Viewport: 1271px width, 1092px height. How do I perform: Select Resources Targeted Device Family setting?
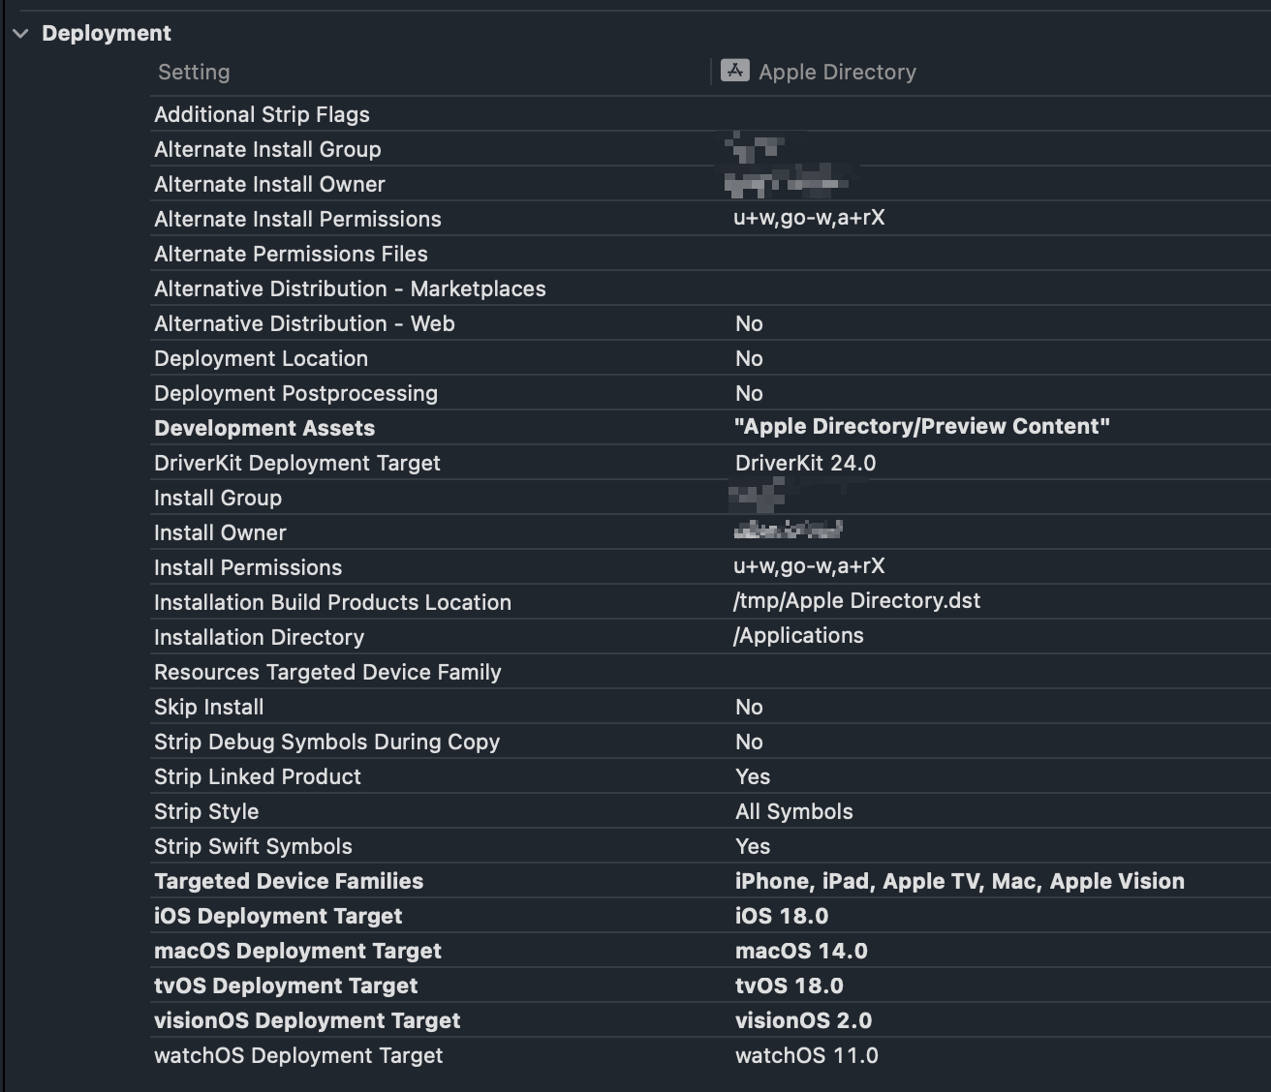(x=327, y=672)
